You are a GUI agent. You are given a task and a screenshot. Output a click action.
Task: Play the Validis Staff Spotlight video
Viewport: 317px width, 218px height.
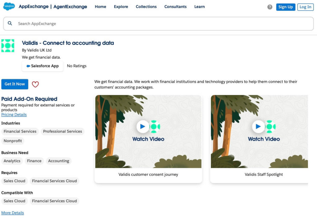(x=258, y=126)
